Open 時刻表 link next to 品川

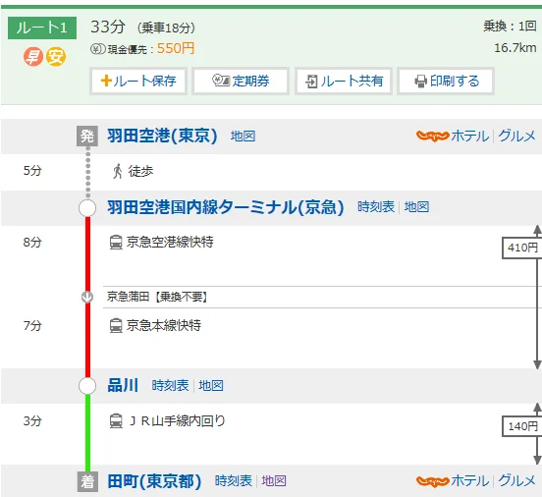tap(170, 385)
